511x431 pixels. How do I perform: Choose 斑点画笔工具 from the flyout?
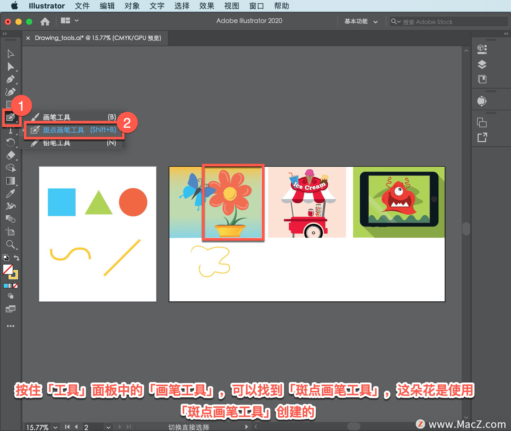tap(73, 130)
